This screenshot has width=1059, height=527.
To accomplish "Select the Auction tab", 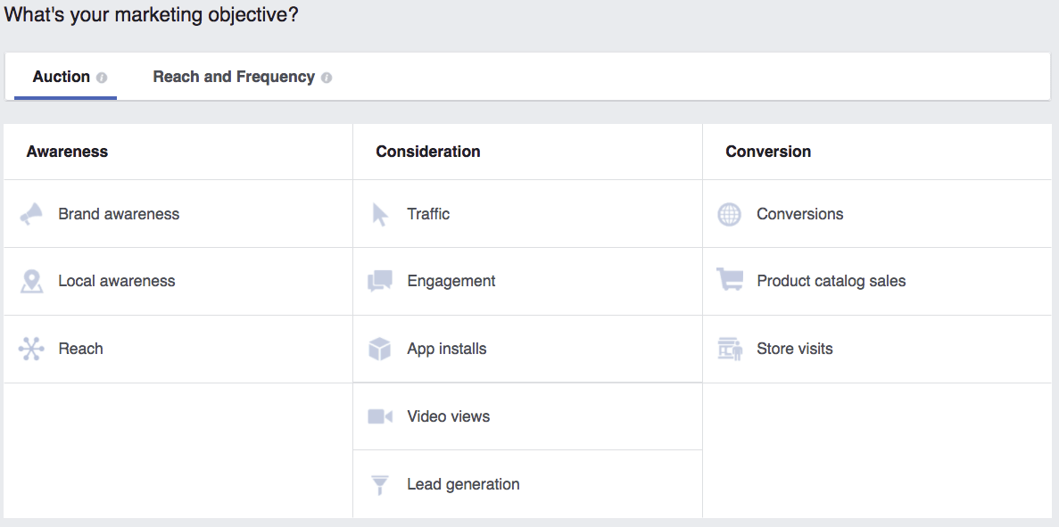I will click(62, 77).
